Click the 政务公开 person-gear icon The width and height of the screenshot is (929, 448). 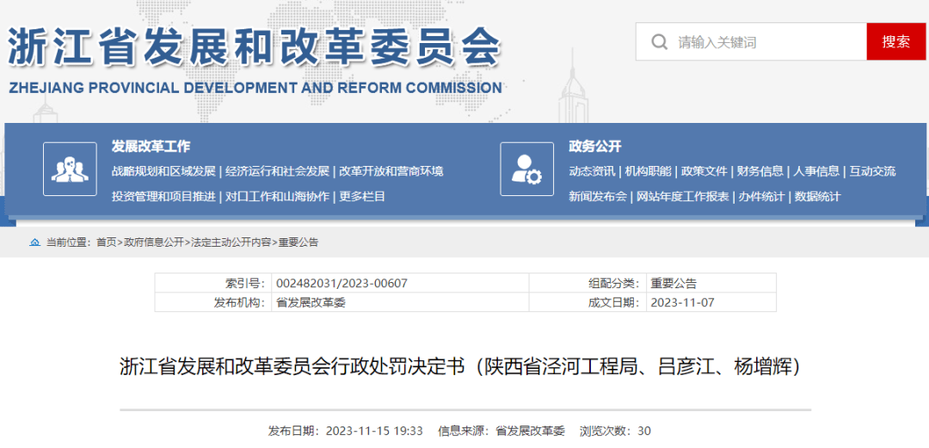click(x=526, y=169)
